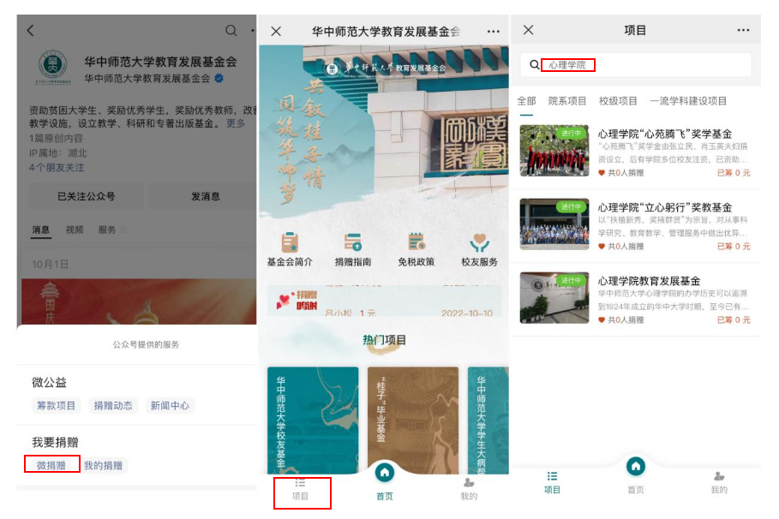The height and width of the screenshot is (519, 779).
Task: Tap the 已关注公众号 button
Action: (x=86, y=196)
